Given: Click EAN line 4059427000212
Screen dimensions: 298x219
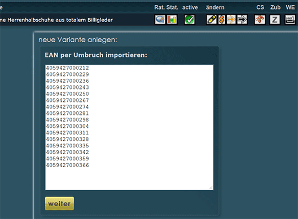Looking at the screenshot, I should pos(68,68).
